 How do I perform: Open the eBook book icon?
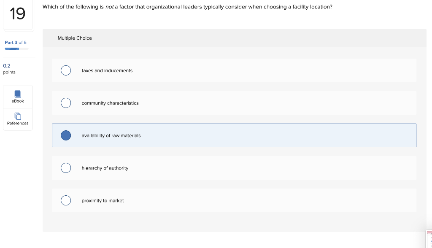pyautogui.click(x=18, y=94)
